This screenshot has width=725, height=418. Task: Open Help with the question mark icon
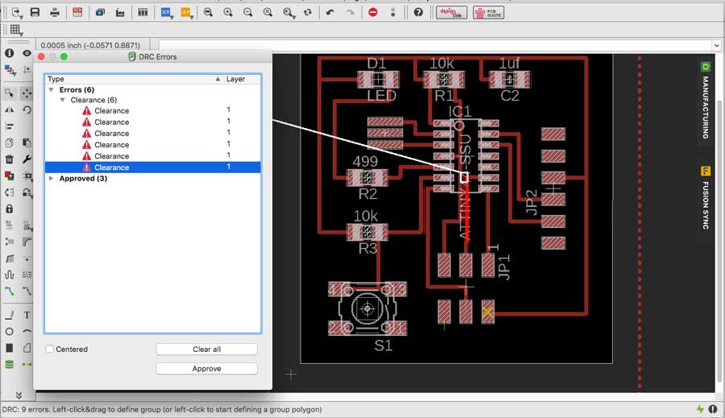418,12
